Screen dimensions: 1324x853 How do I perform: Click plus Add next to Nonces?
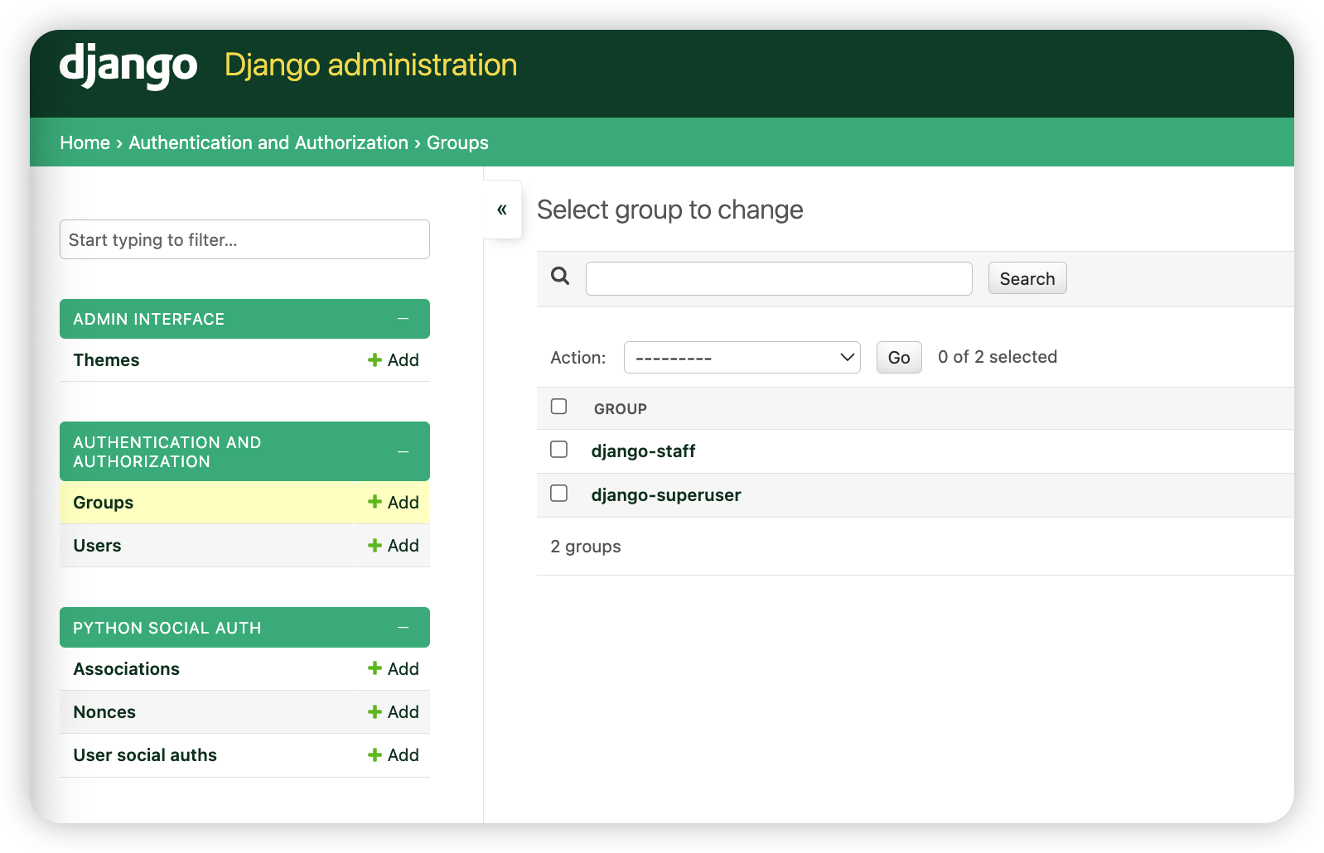tap(394, 712)
